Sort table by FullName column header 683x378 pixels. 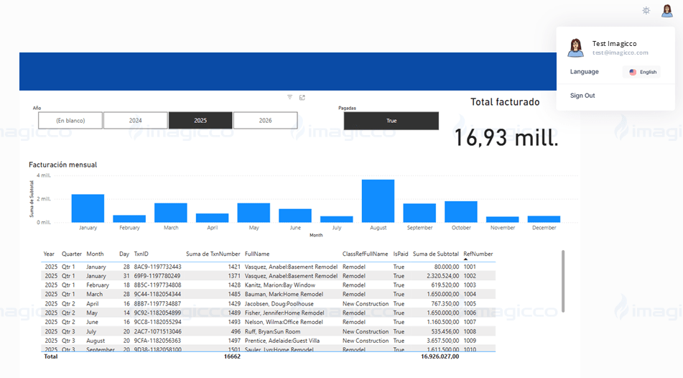click(257, 254)
